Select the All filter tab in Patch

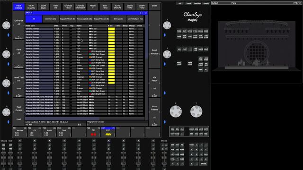(x=34, y=19)
